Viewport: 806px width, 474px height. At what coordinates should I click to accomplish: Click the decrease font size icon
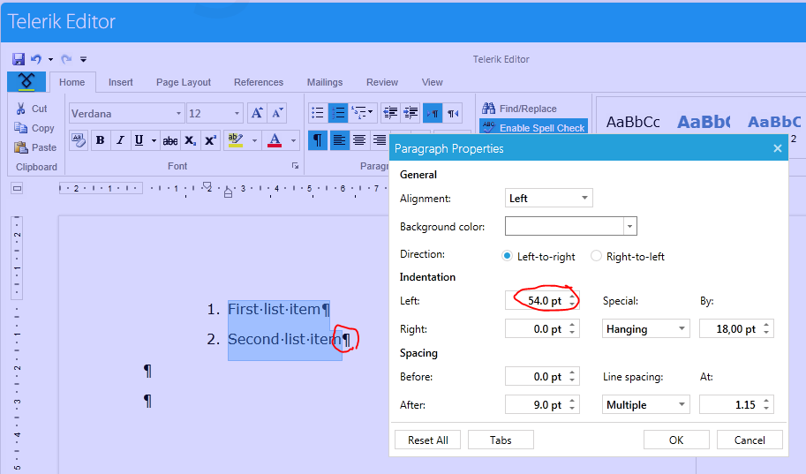[x=277, y=113]
